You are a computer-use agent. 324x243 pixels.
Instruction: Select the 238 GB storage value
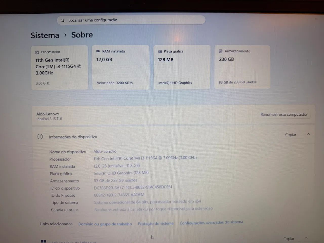click(226, 59)
